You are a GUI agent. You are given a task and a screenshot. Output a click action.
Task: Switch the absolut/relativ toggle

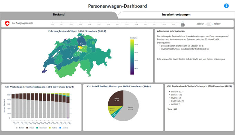pos(209,24)
